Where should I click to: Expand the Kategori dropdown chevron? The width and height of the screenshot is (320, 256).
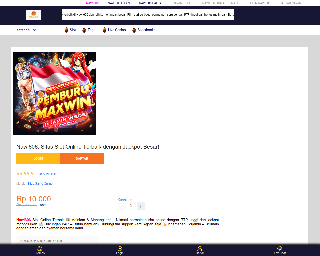pos(35,30)
